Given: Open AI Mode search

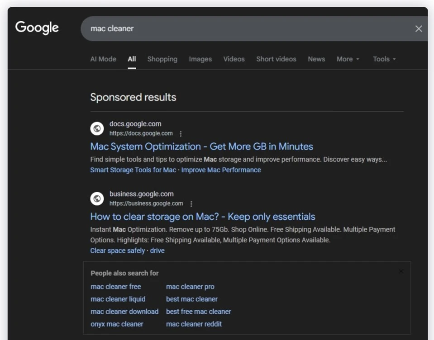Looking at the screenshot, I should click(103, 59).
